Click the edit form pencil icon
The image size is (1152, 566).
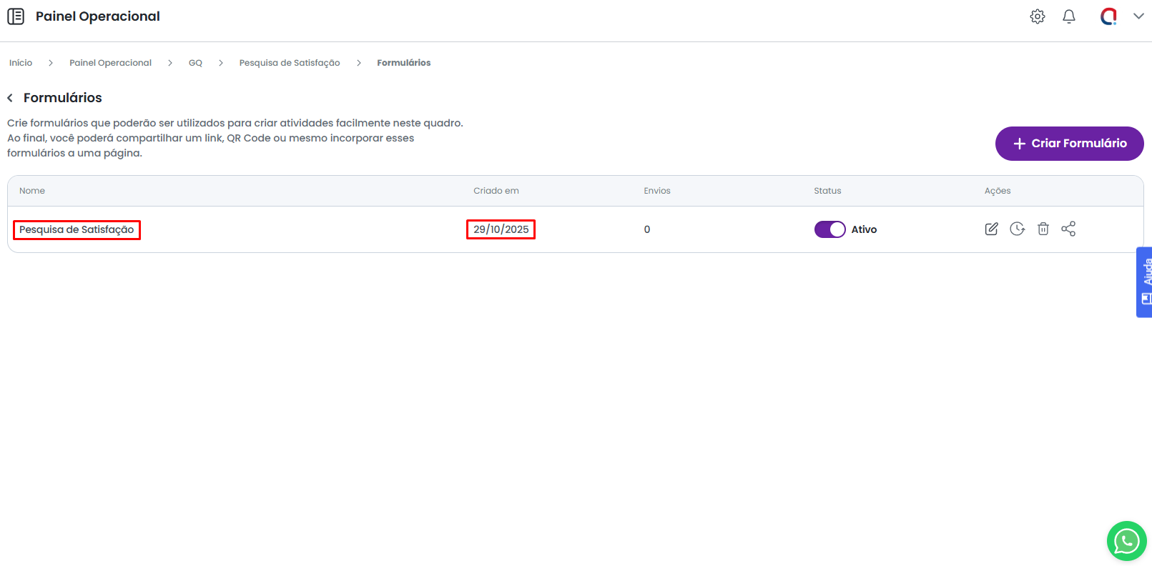991,229
